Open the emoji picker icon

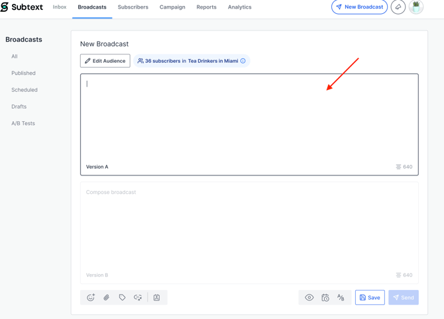click(x=91, y=298)
